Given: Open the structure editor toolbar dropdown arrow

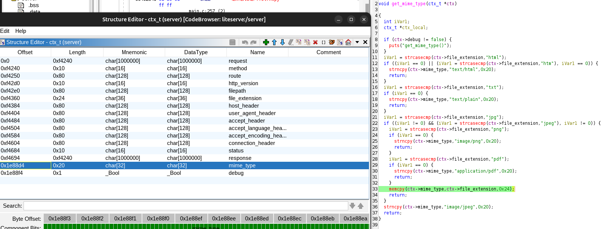Looking at the screenshot, I should coord(357,42).
